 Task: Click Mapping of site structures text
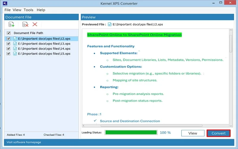tap(135, 80)
